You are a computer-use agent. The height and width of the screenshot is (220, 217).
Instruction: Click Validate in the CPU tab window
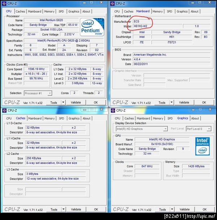click(x=76, y=102)
